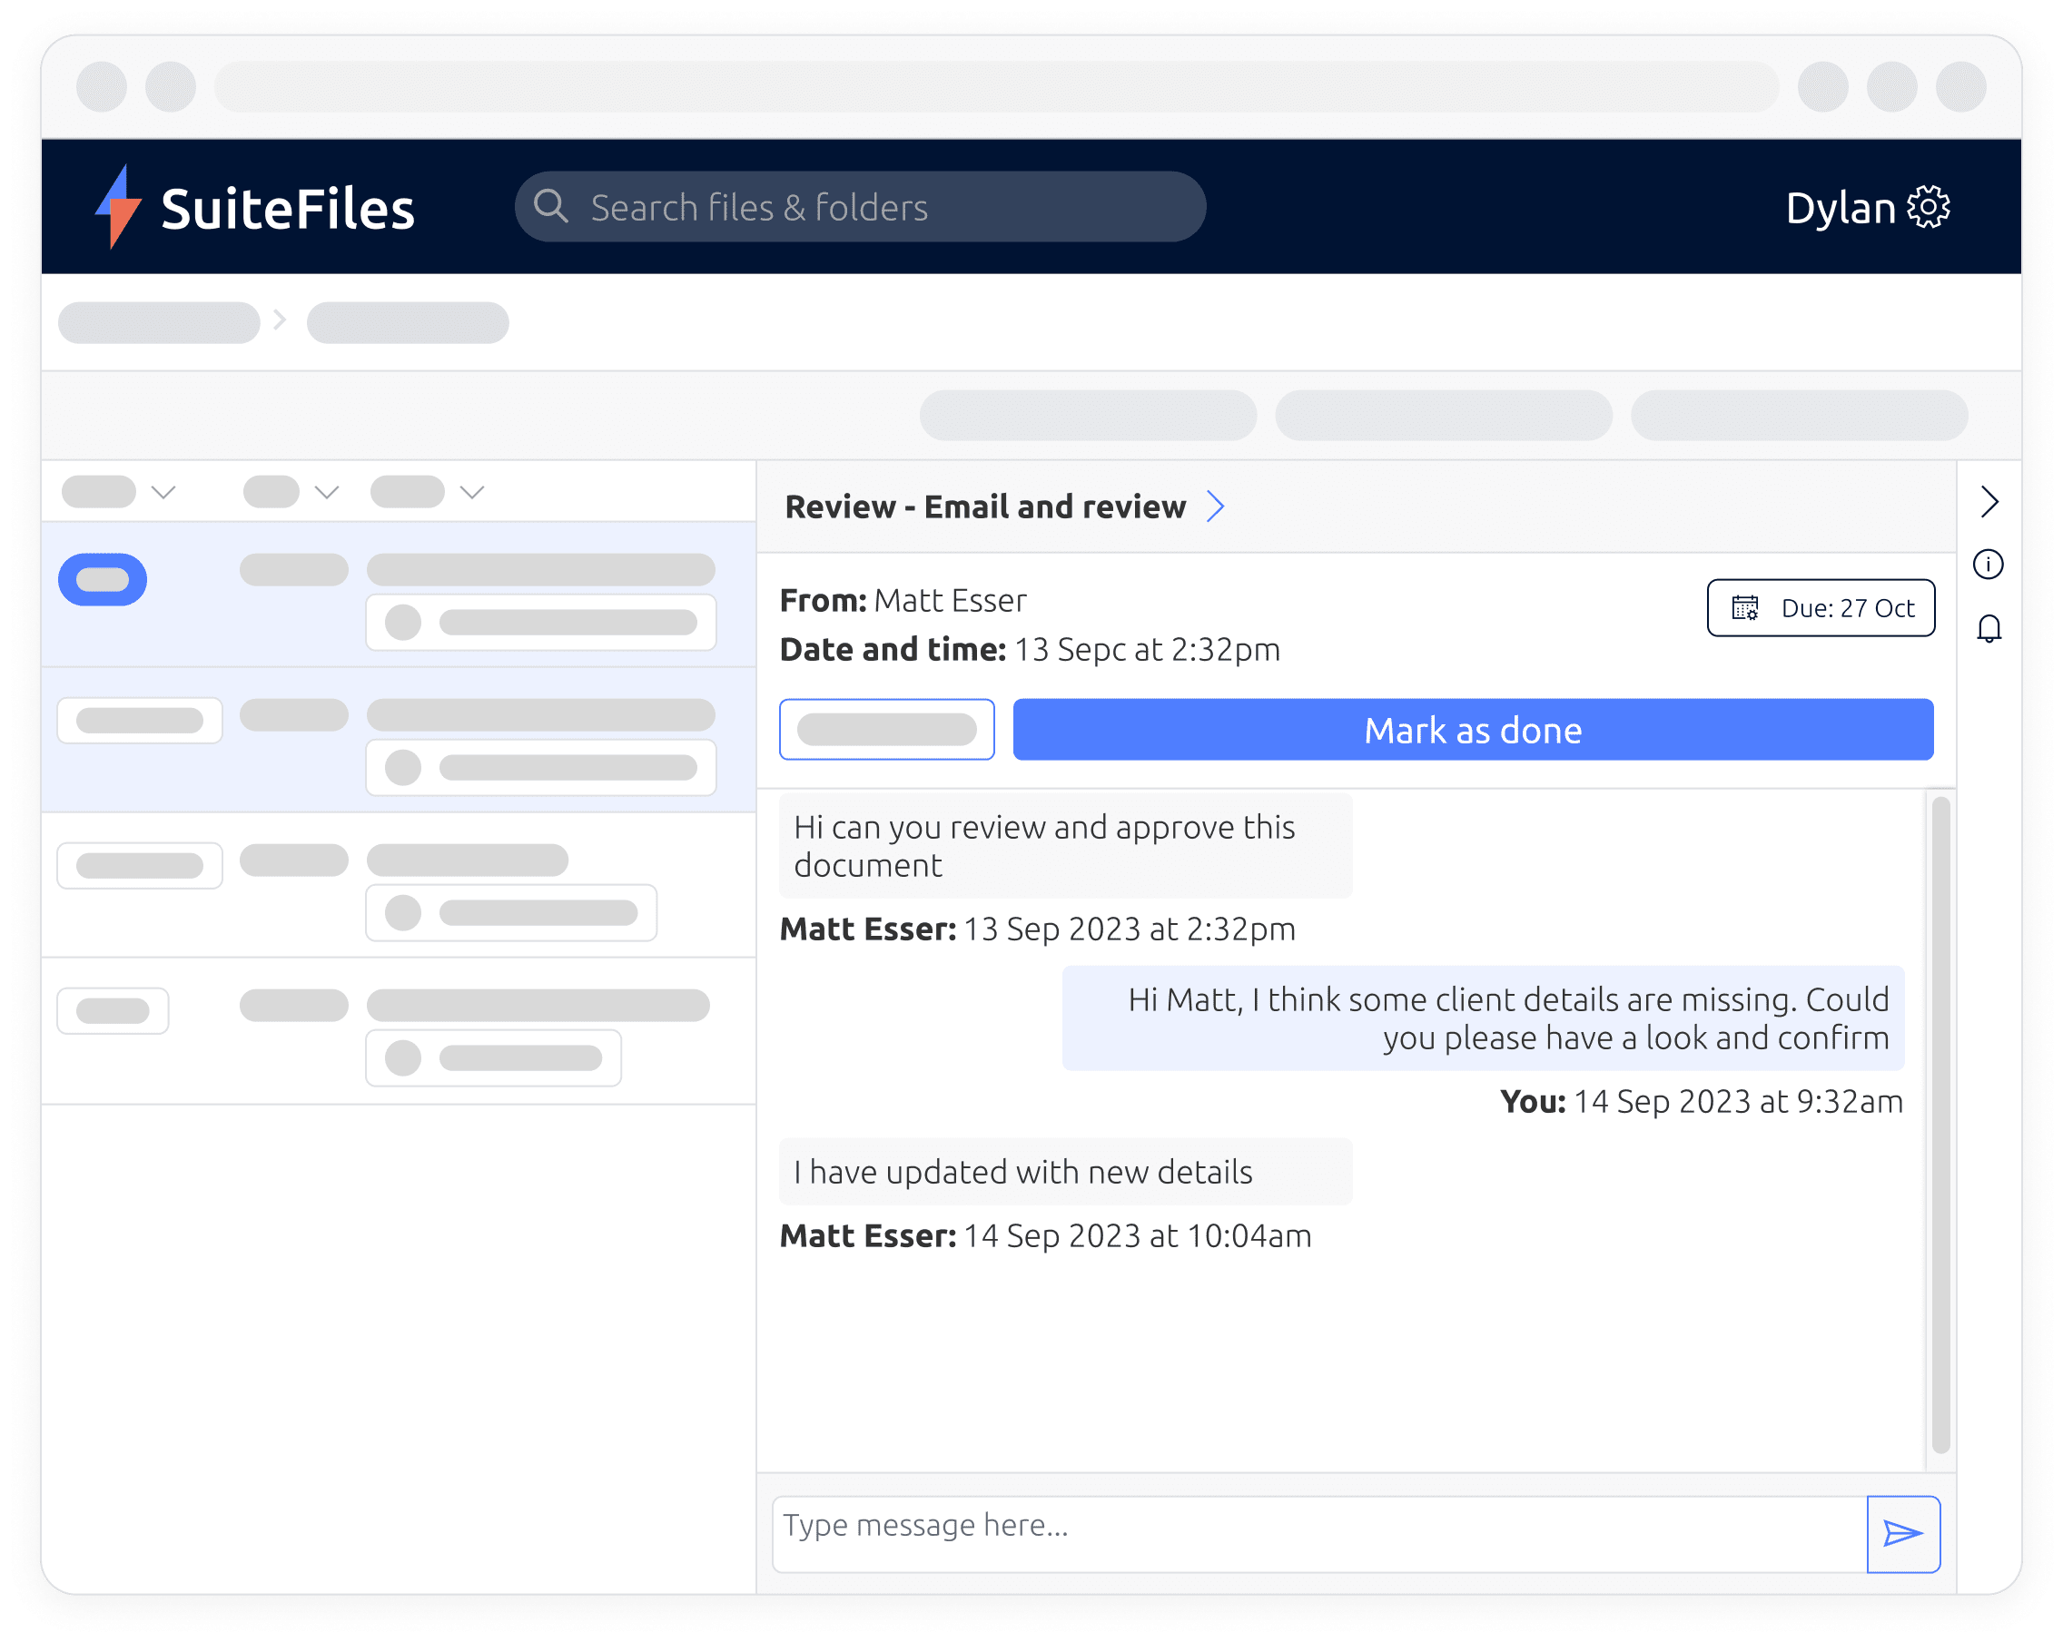Click in the Type message here field
Image resolution: width=2063 pixels, height=1642 pixels.
tap(1319, 1534)
